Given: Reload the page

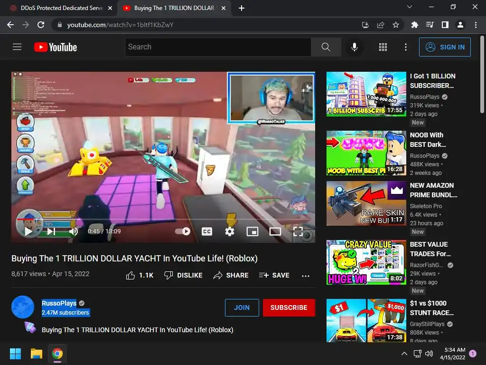Looking at the screenshot, I should (x=41, y=25).
